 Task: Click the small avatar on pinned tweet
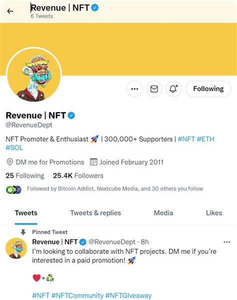tap(16, 248)
